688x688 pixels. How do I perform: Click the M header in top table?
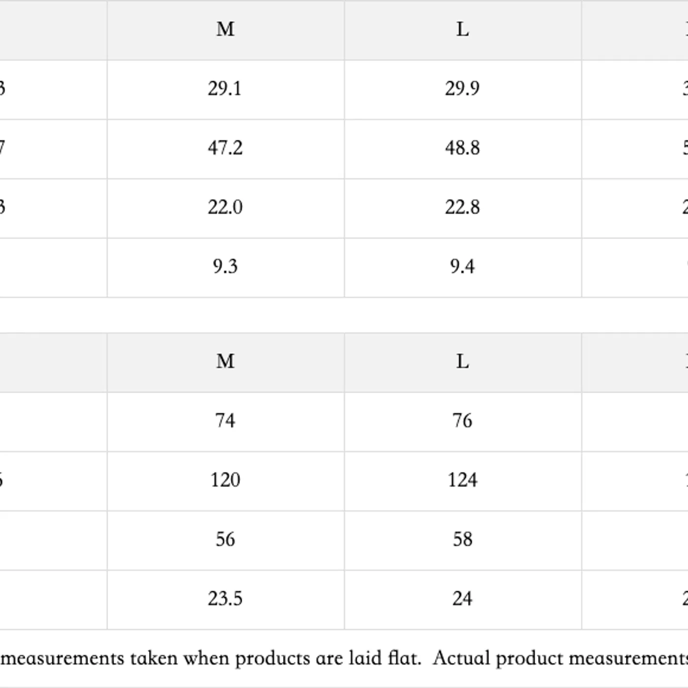226,29
